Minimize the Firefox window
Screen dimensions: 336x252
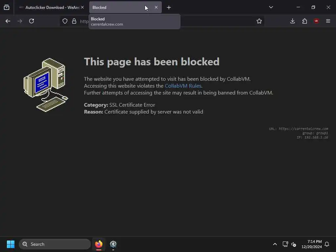click(x=298, y=7)
